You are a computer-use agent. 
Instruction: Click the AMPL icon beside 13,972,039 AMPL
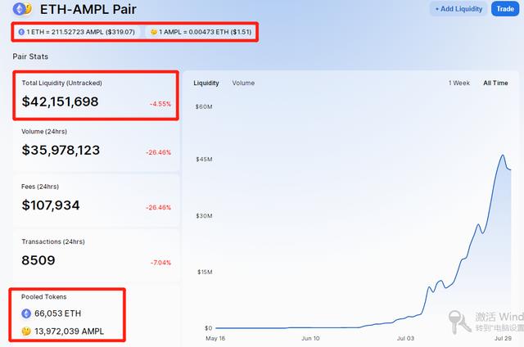[x=26, y=331]
